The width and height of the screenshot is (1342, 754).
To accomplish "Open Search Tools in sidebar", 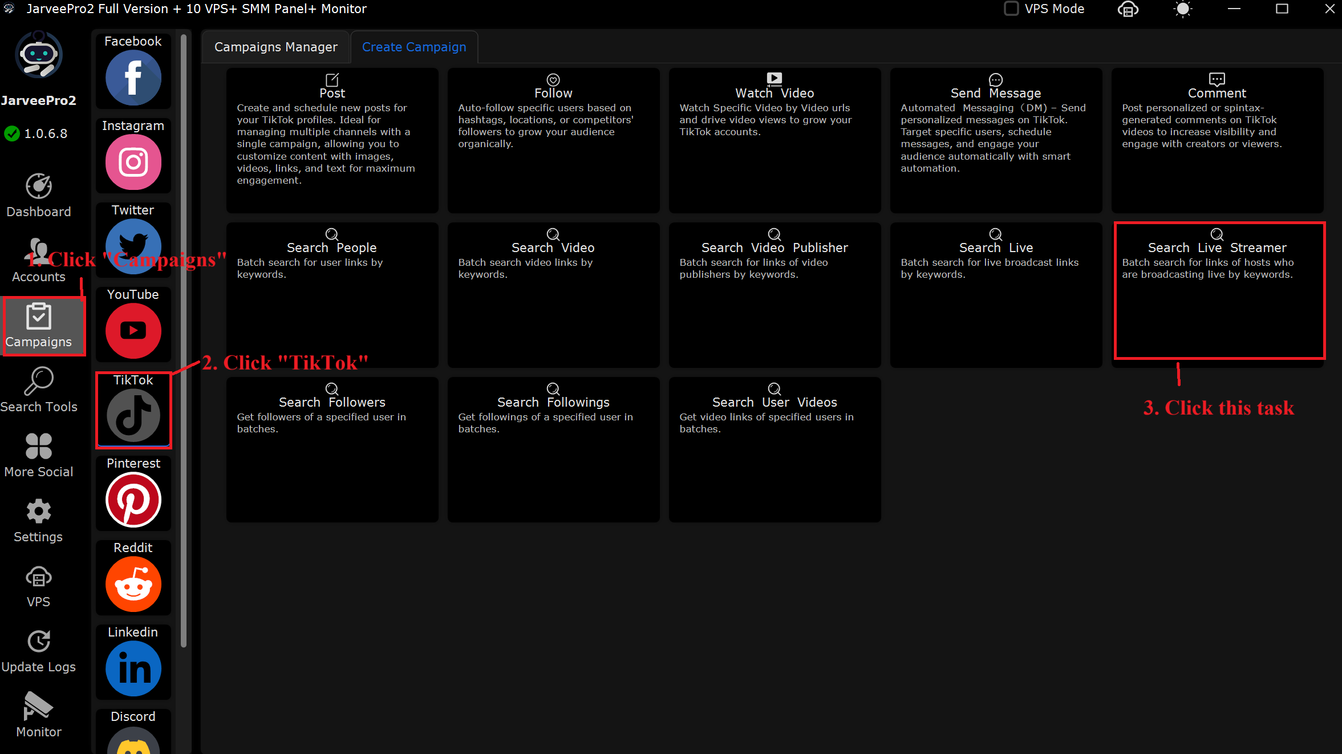I will click(39, 391).
